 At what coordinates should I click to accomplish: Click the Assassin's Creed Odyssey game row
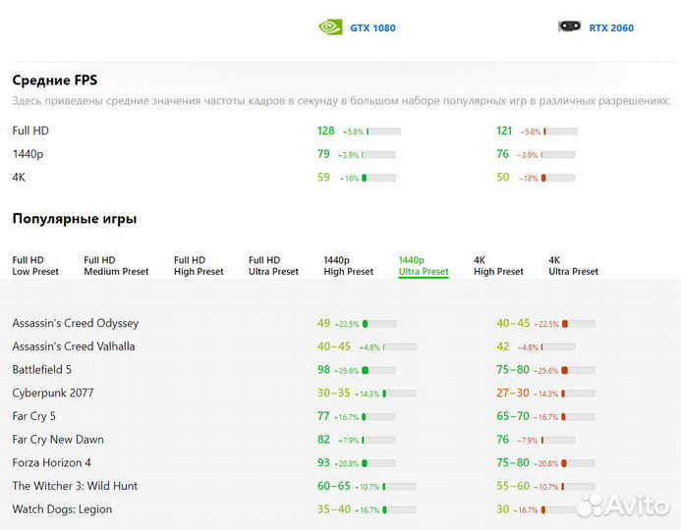tap(76, 323)
